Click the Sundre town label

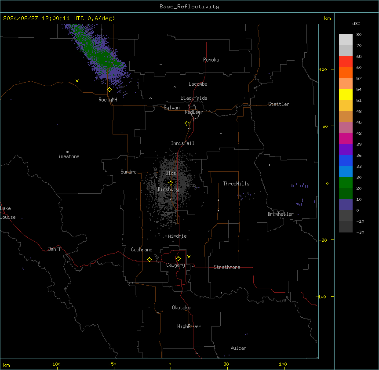[x=128, y=172]
